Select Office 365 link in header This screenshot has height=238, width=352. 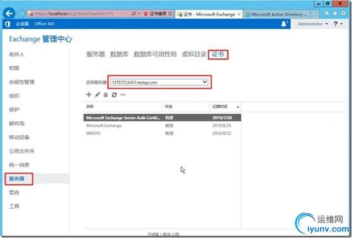coord(44,24)
